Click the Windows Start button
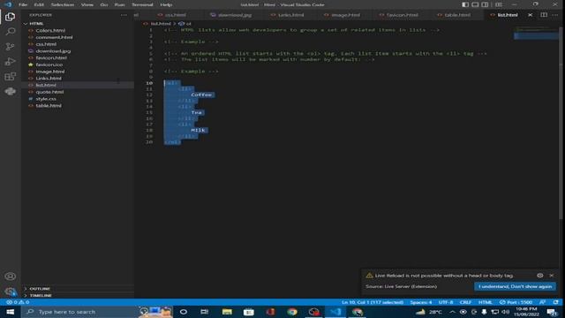565x318 pixels. coord(10,312)
